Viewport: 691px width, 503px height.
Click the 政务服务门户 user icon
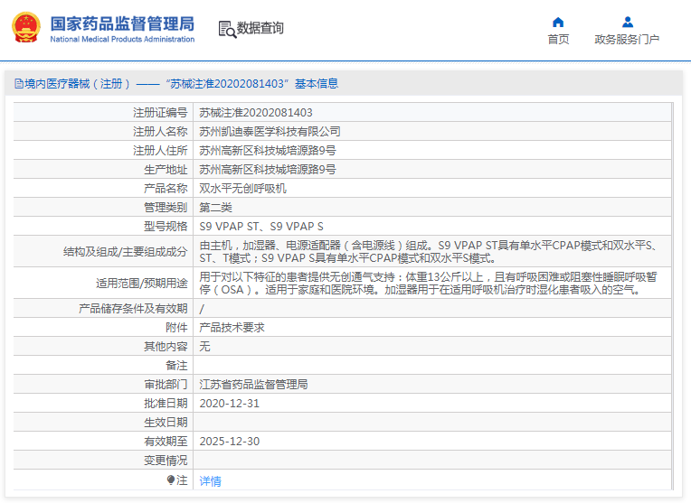(x=628, y=22)
